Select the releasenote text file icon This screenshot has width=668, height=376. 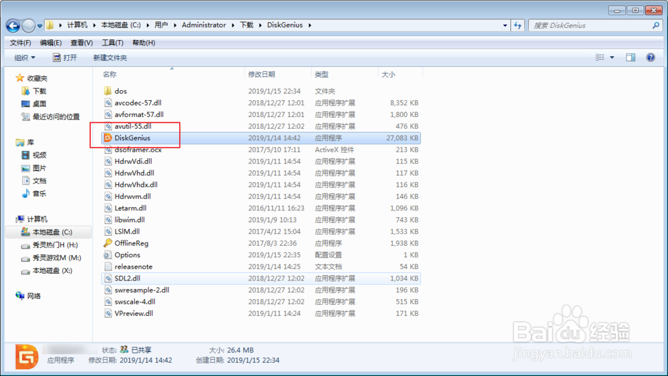click(x=108, y=266)
